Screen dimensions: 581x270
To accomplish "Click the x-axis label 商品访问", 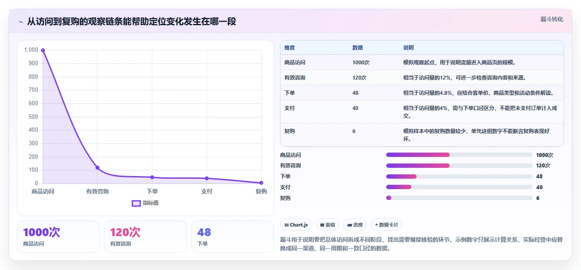I will pyautogui.click(x=43, y=192).
